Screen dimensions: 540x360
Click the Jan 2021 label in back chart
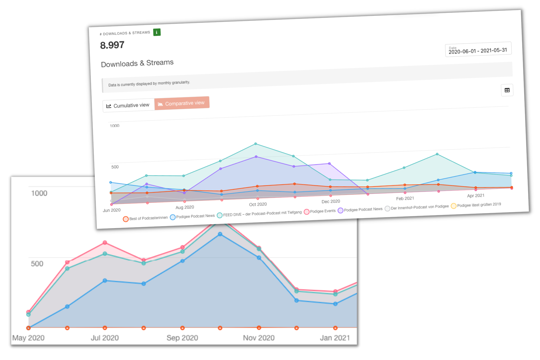coord(335,338)
